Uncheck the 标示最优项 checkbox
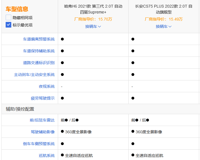The image size is (200, 160). point(8,25)
